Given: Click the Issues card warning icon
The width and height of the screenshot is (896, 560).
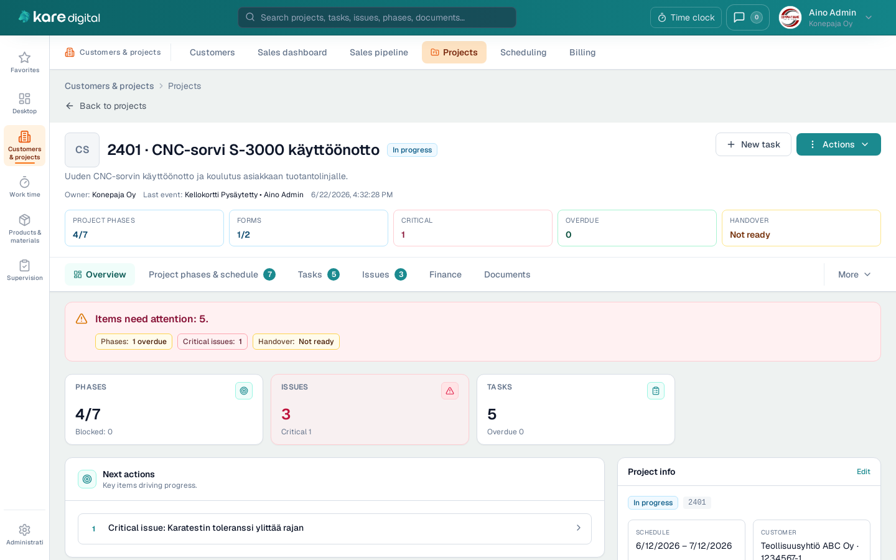Looking at the screenshot, I should pyautogui.click(x=450, y=391).
